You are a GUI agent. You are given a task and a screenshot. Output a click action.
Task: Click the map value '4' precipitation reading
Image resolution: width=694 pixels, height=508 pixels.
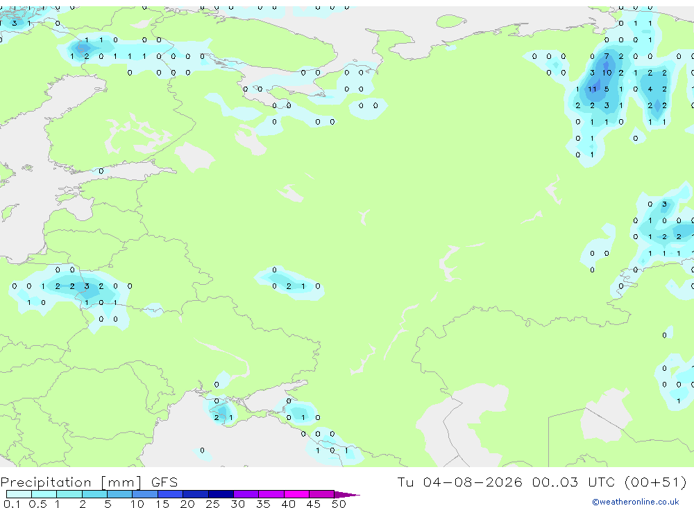tap(650, 89)
